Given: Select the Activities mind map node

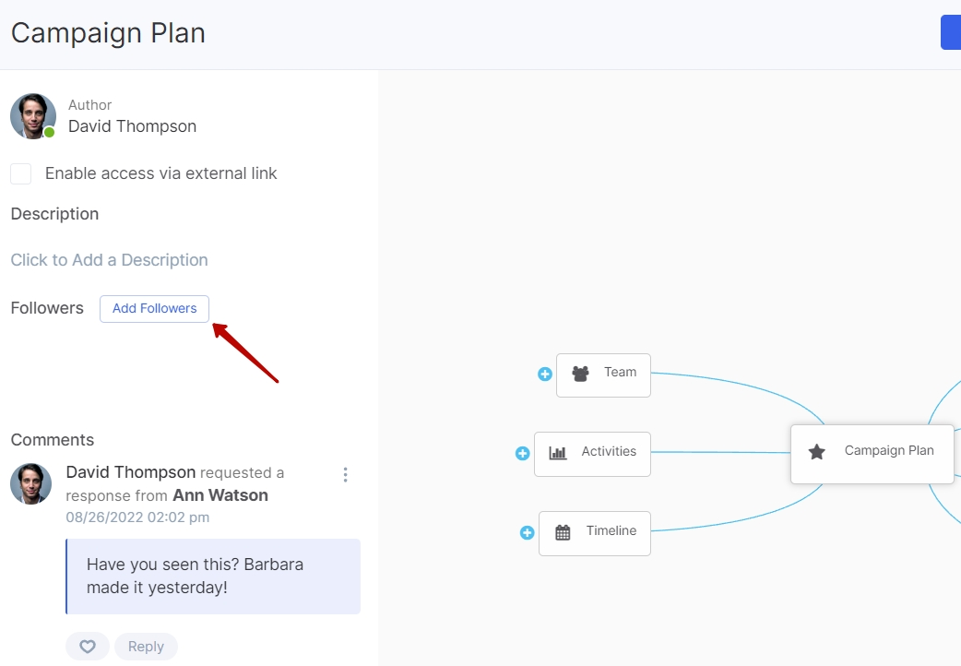Looking at the screenshot, I should point(592,455).
